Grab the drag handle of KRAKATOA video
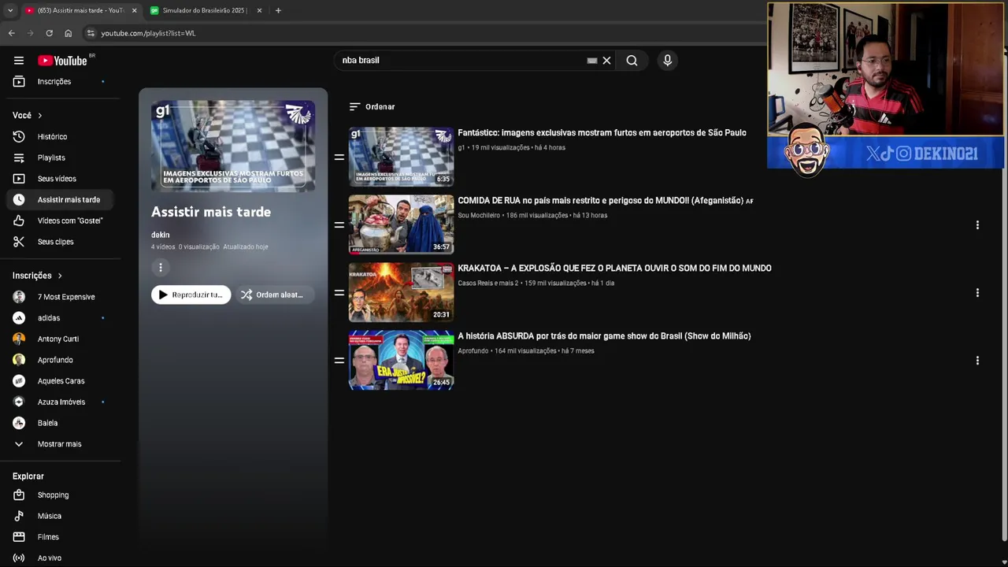Screen dimensions: 1008x567 339,292
